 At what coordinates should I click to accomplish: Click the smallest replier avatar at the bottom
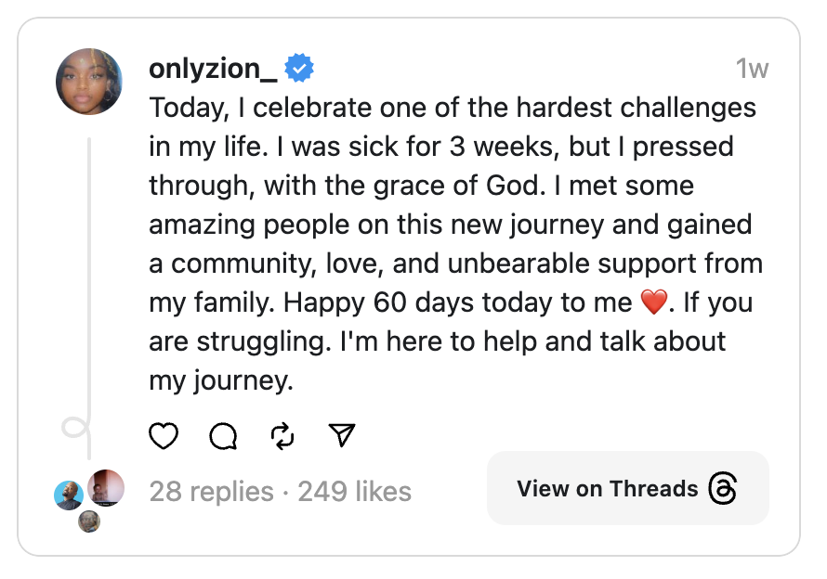[89, 521]
